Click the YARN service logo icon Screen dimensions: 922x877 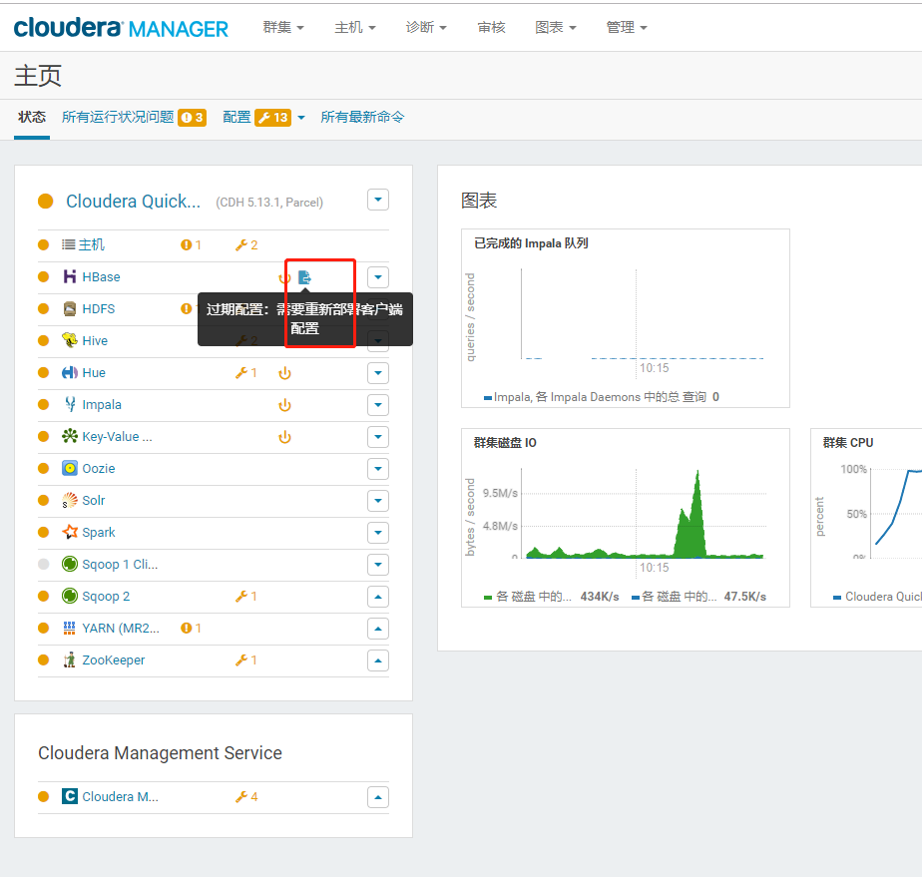pos(70,629)
